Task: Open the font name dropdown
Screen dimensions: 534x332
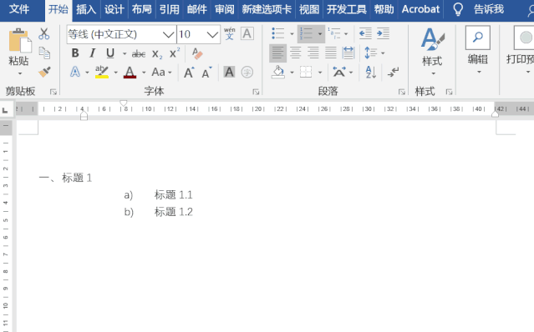Action: [x=168, y=34]
